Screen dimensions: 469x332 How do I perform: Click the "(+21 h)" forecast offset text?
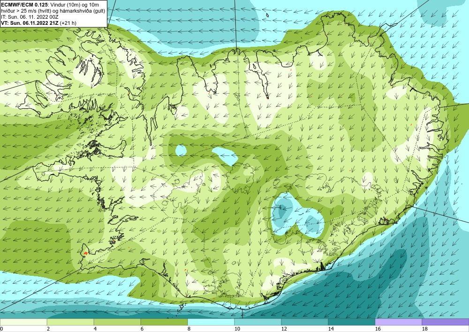[68, 23]
